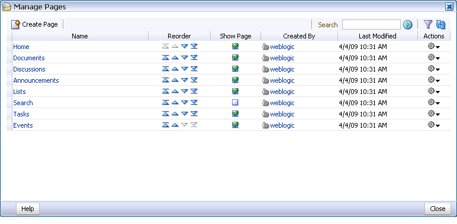Click the Create Page button
457x224 pixels.
tap(34, 24)
